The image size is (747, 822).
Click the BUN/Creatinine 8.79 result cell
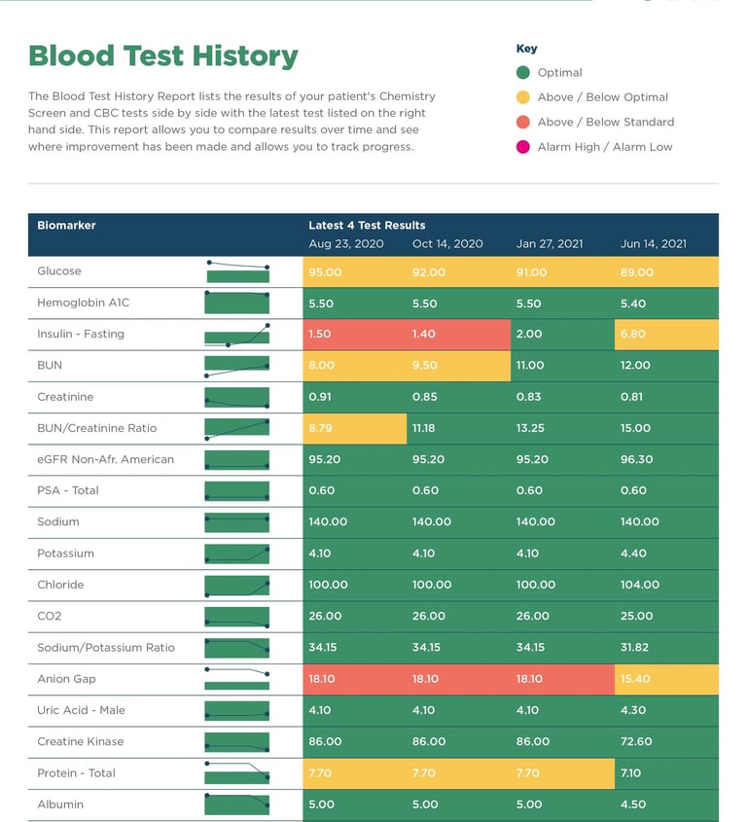[x=354, y=428]
